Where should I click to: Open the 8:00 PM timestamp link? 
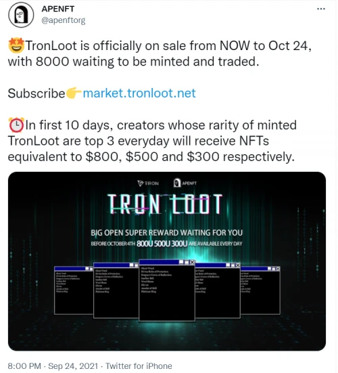point(24,366)
